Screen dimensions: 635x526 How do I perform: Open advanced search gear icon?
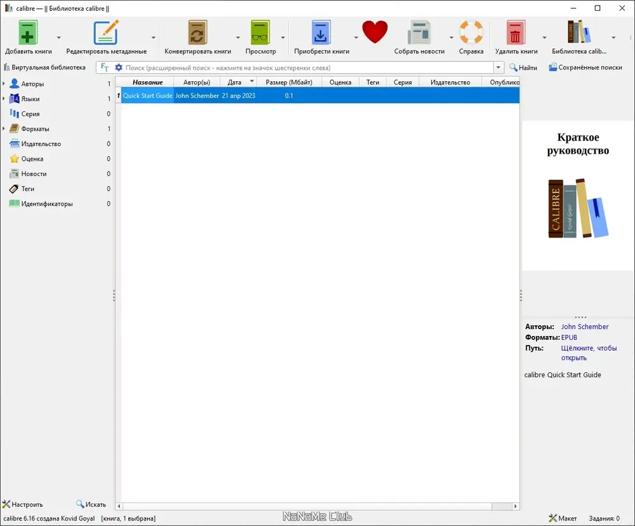tap(119, 68)
